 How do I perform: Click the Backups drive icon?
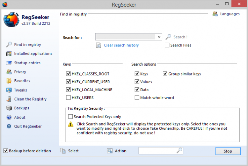9,108
